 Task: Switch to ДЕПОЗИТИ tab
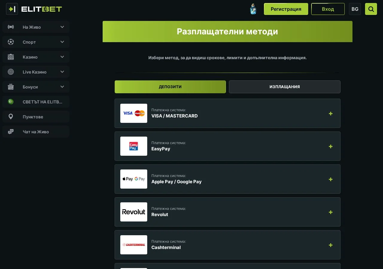170,87
